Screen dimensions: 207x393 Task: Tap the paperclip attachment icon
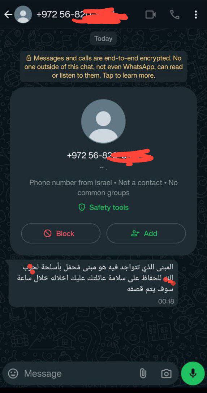coord(143,374)
